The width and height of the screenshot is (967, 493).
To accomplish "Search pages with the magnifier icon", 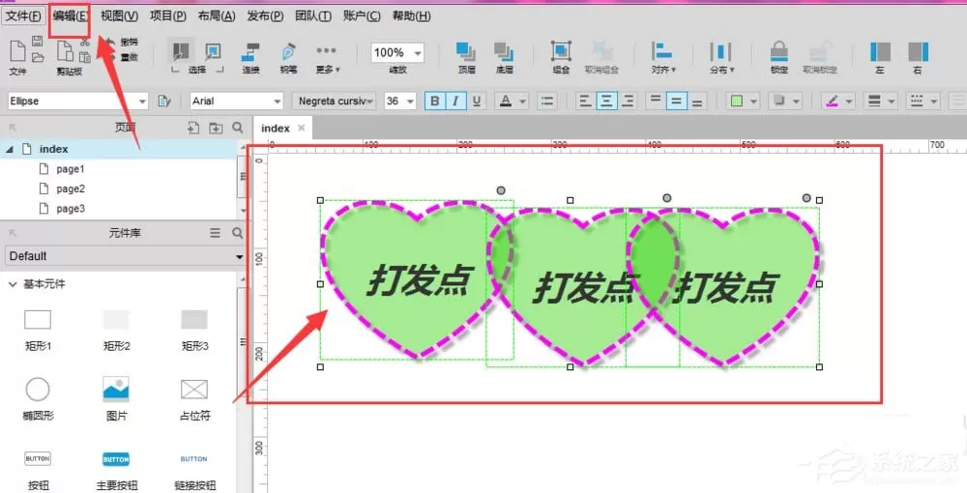I will tap(238, 128).
